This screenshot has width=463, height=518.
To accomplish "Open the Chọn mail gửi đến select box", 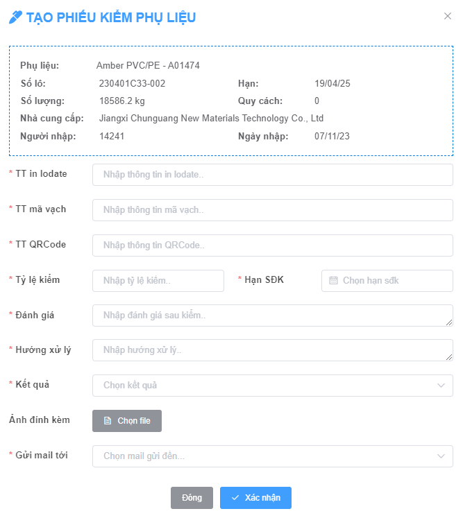I will coord(264,456).
